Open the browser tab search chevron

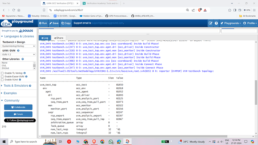coord(232,3)
